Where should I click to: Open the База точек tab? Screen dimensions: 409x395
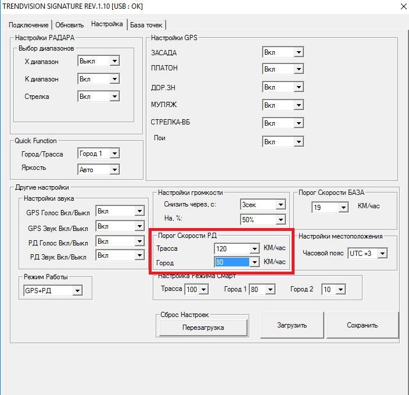pos(147,24)
